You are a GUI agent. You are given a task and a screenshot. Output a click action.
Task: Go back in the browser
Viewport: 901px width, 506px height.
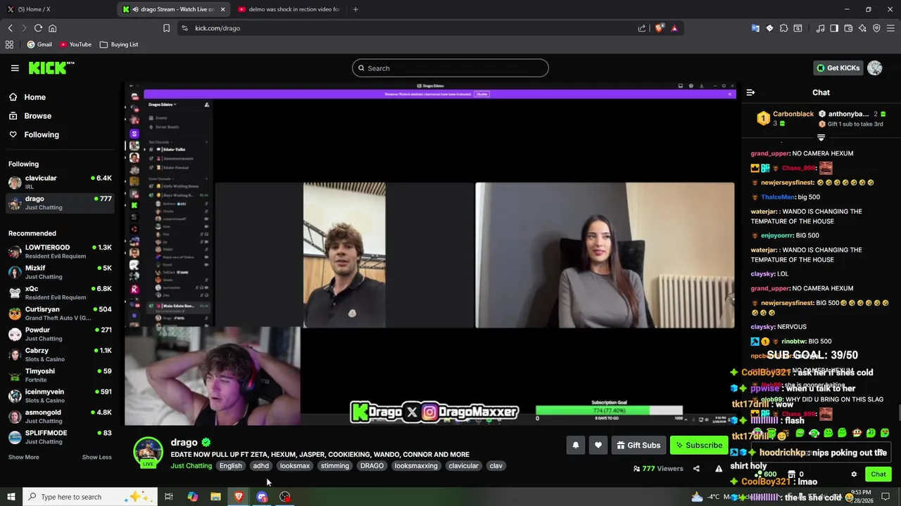pos(11,28)
